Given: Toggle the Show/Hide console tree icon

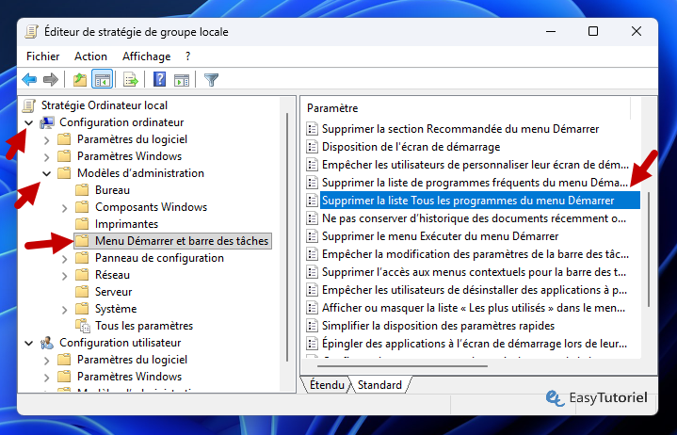Looking at the screenshot, I should coord(103,79).
